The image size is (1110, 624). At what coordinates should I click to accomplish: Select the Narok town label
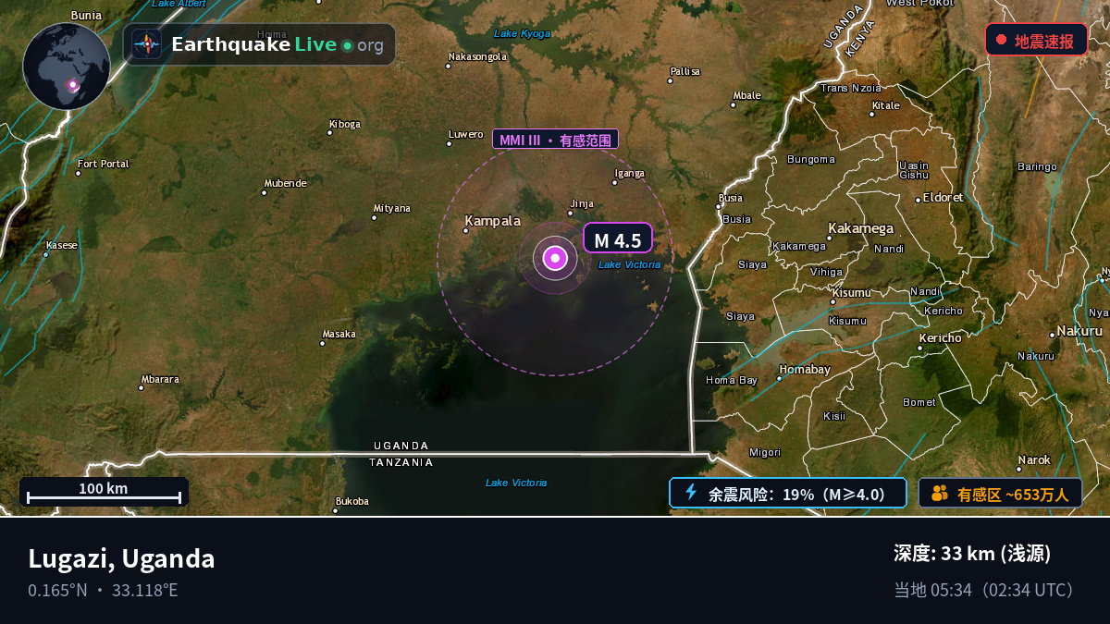point(1034,459)
